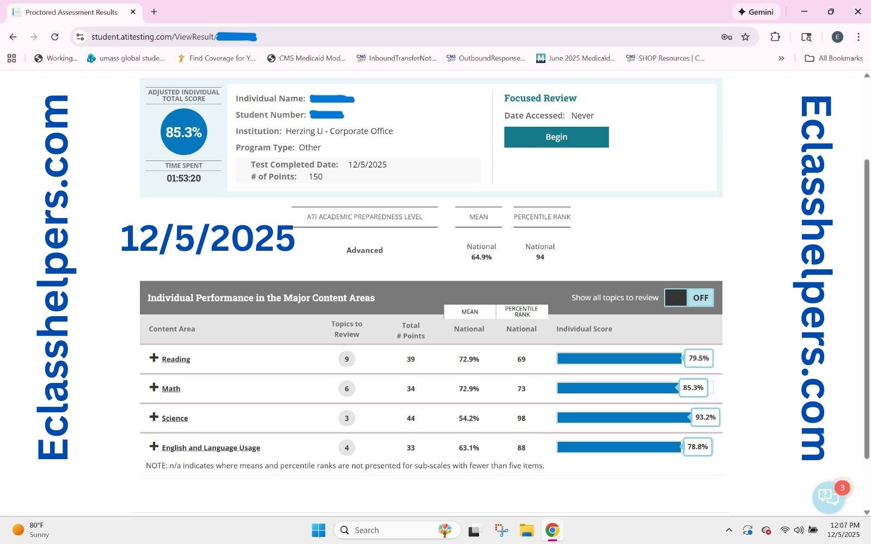Open a new browser tab

[x=154, y=12]
